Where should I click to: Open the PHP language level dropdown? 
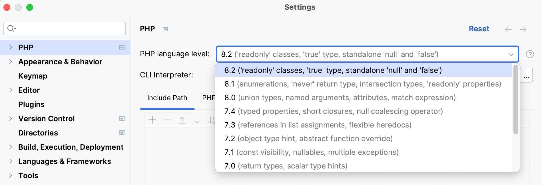pyautogui.click(x=511, y=54)
